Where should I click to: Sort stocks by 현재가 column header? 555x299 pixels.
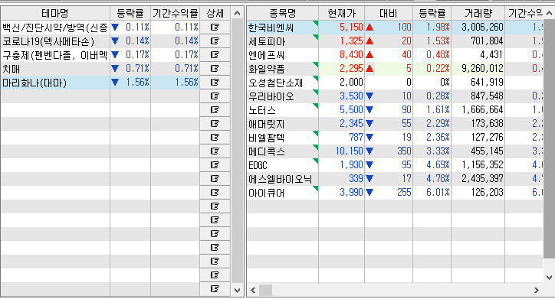[342, 14]
